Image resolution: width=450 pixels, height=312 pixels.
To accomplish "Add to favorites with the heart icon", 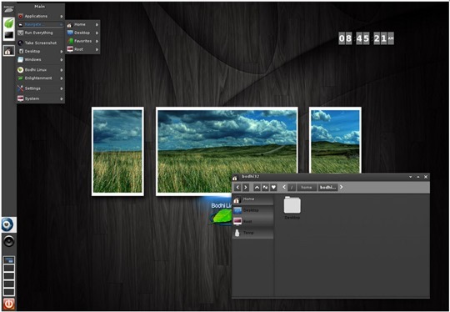I will click(x=273, y=188).
